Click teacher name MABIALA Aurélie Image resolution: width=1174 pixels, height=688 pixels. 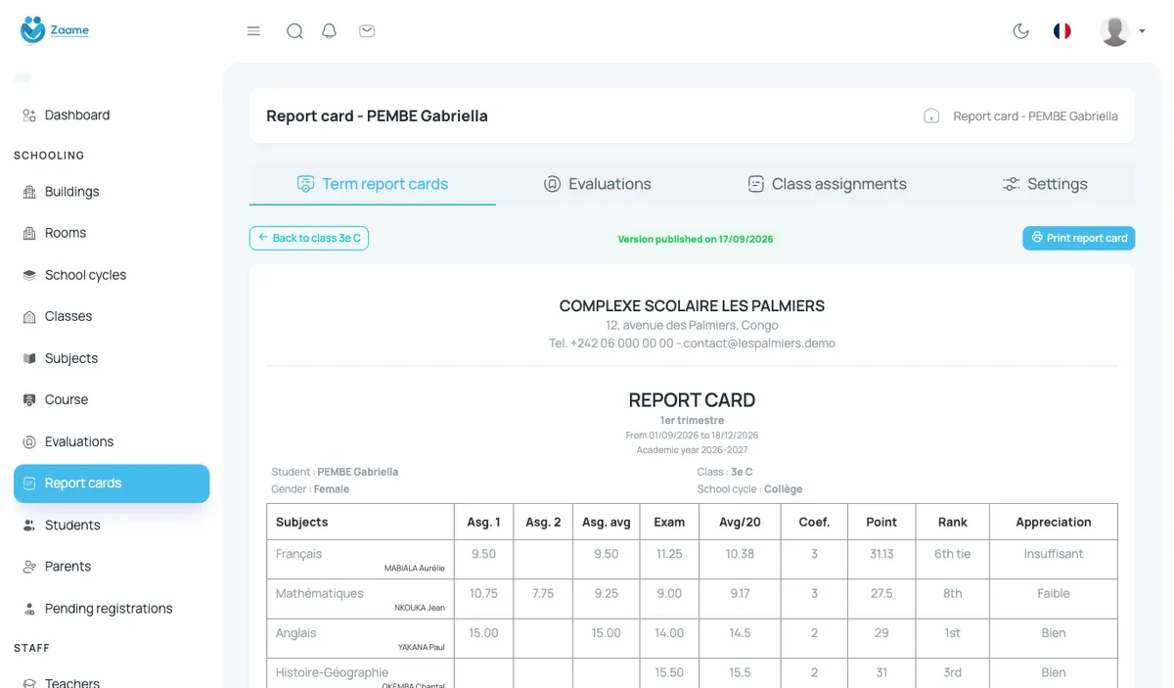point(415,568)
